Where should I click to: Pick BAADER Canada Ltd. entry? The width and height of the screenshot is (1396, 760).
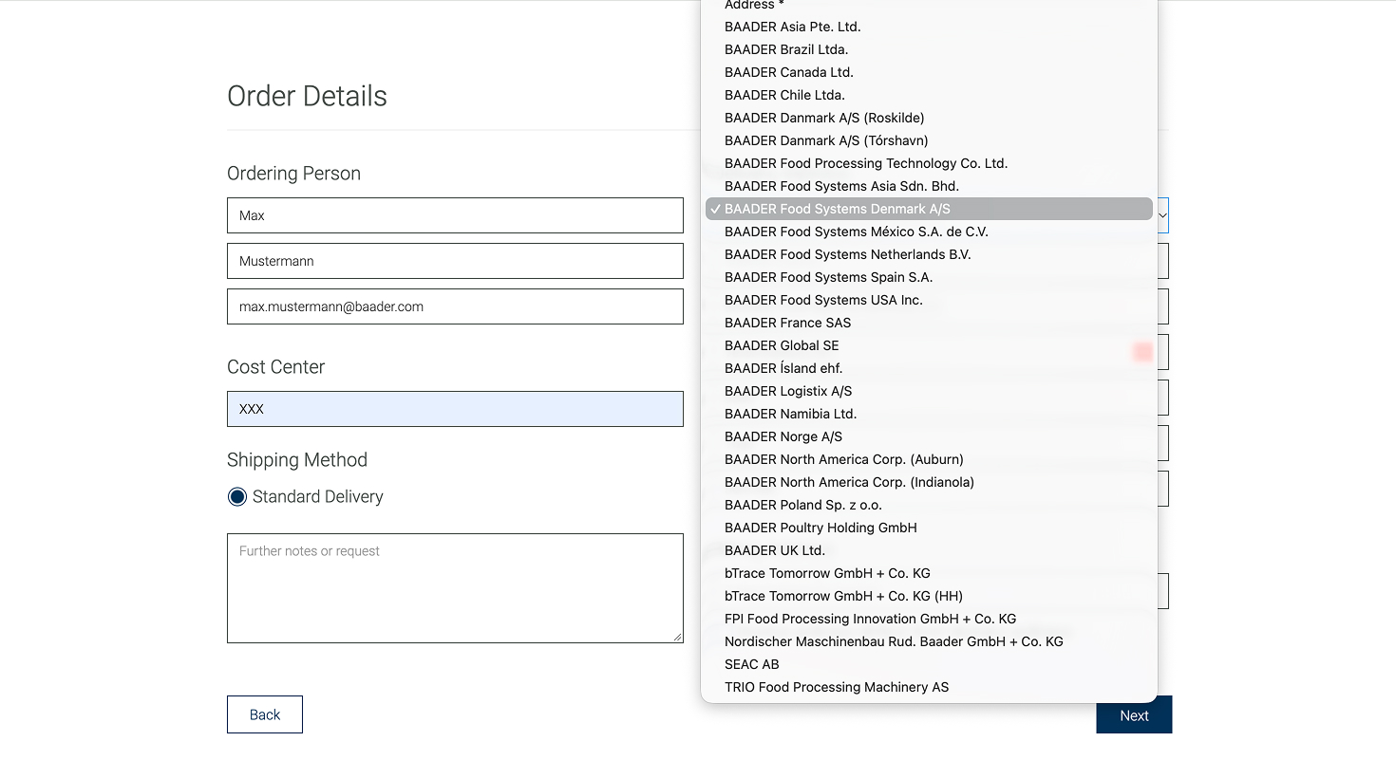929,72
